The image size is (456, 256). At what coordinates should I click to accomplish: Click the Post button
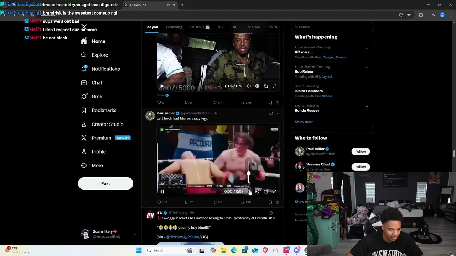point(105,183)
